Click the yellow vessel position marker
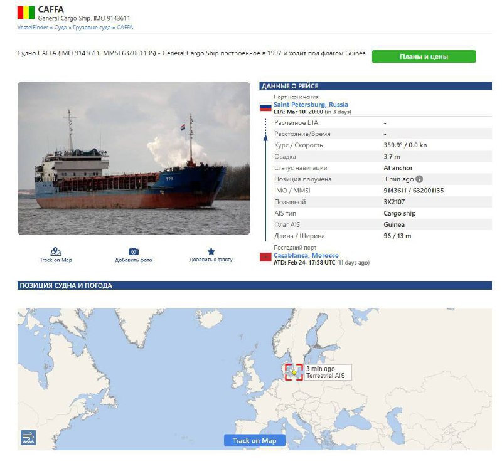502x464 pixels. coord(294,372)
